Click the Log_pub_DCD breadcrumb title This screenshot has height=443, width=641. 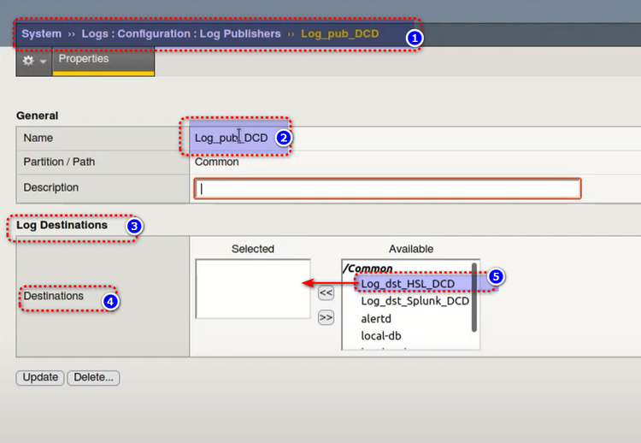pyautogui.click(x=339, y=34)
